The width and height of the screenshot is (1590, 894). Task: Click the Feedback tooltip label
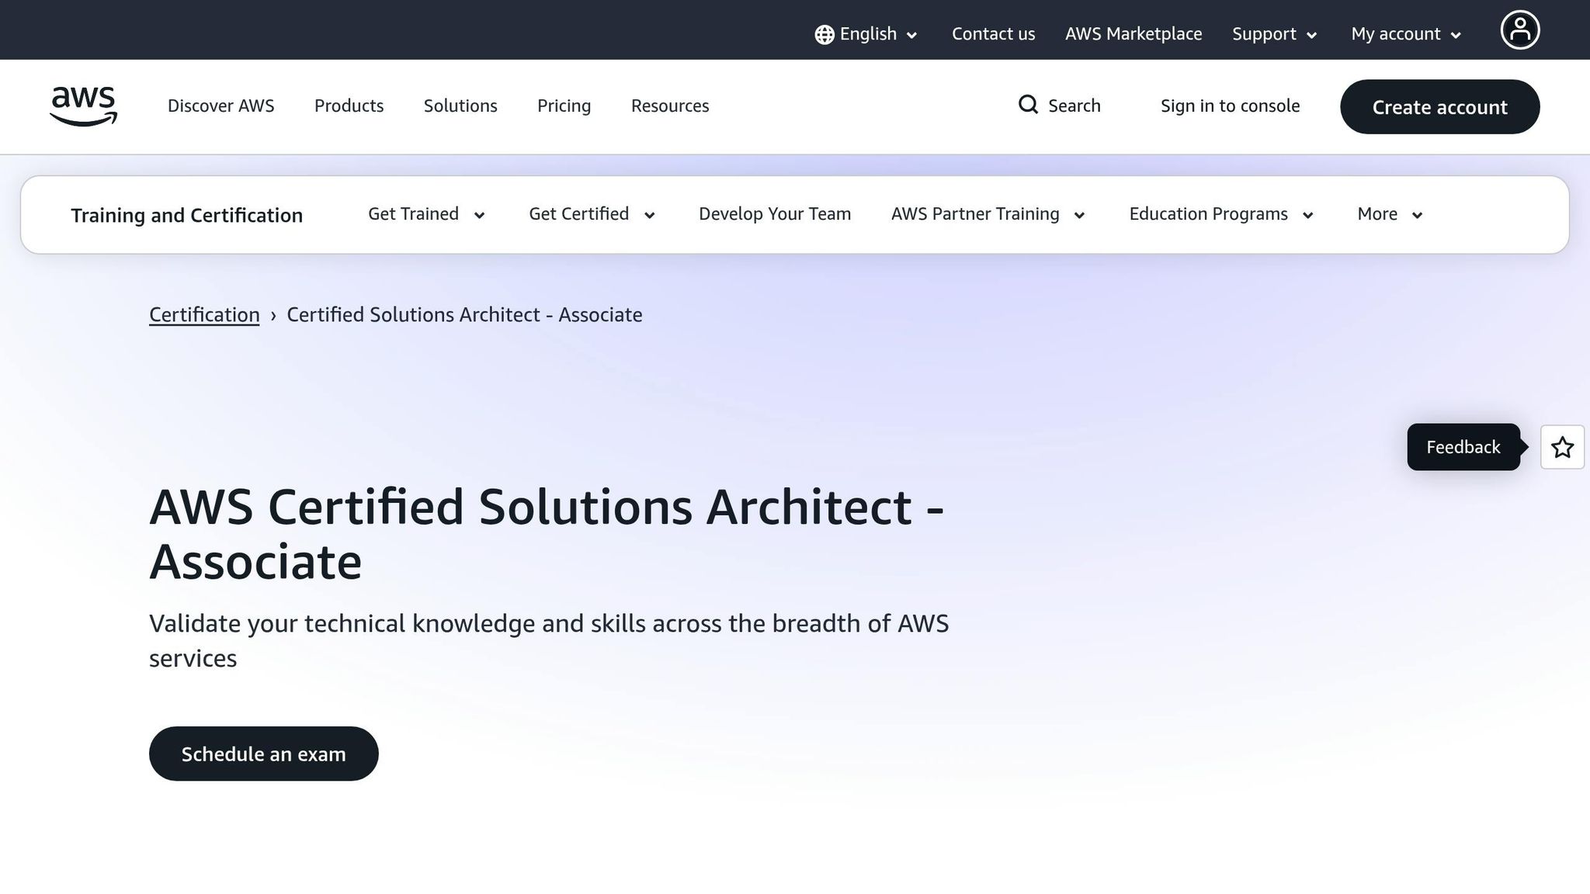pyautogui.click(x=1463, y=447)
